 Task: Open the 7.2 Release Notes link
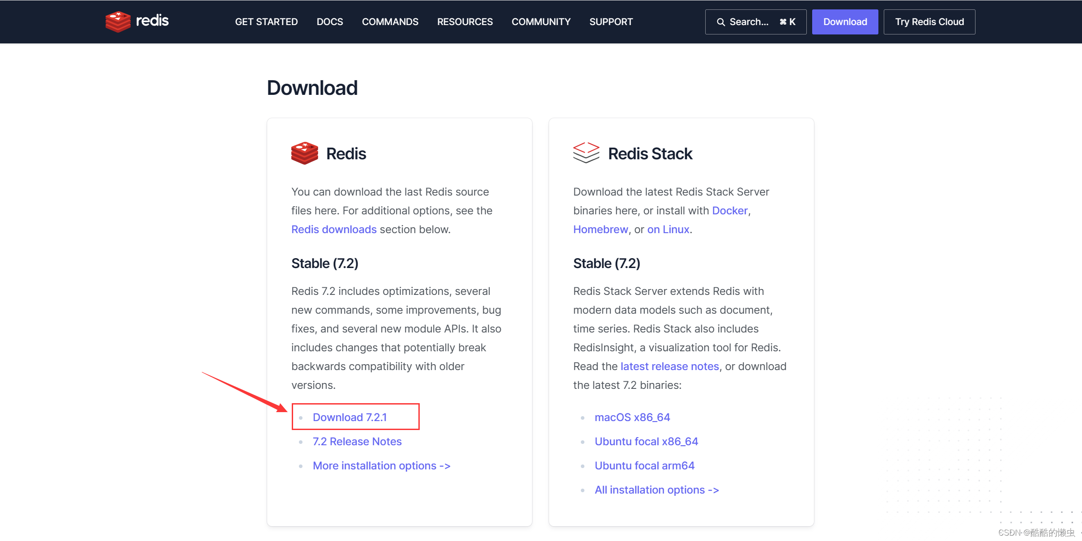[357, 441]
